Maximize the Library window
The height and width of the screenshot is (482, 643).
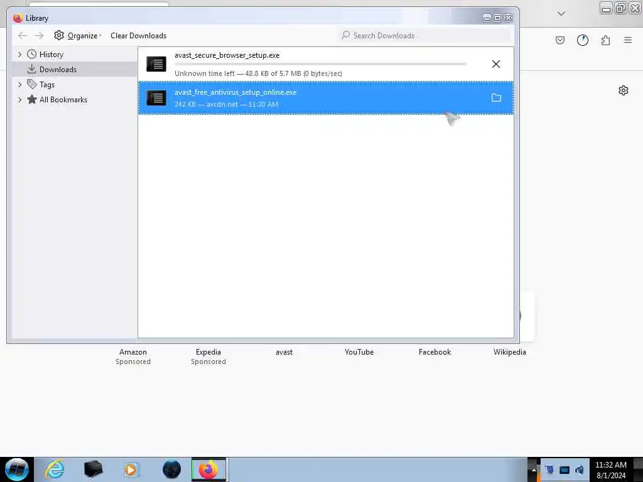(x=497, y=18)
